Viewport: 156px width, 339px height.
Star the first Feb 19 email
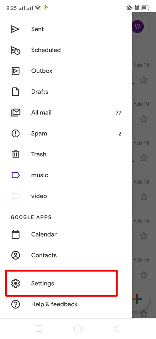point(144,80)
